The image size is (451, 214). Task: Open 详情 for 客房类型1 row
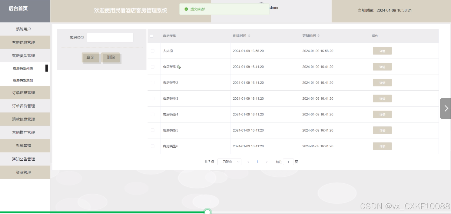(x=382, y=67)
